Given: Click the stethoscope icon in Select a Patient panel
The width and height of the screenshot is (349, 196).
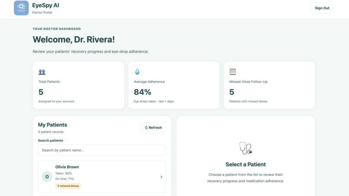Looking at the screenshot, I should 246,148.
